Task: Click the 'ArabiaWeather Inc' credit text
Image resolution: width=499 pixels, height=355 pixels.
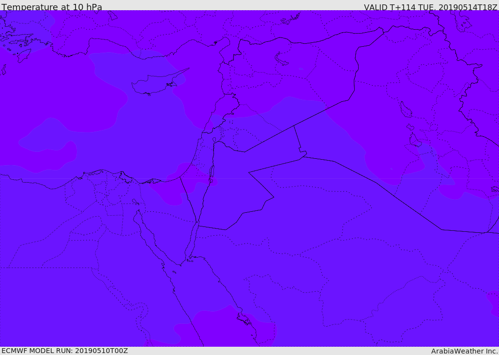Action: pyautogui.click(x=463, y=351)
